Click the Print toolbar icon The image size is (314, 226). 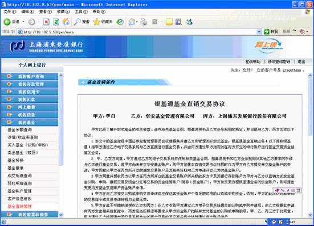point(144,22)
